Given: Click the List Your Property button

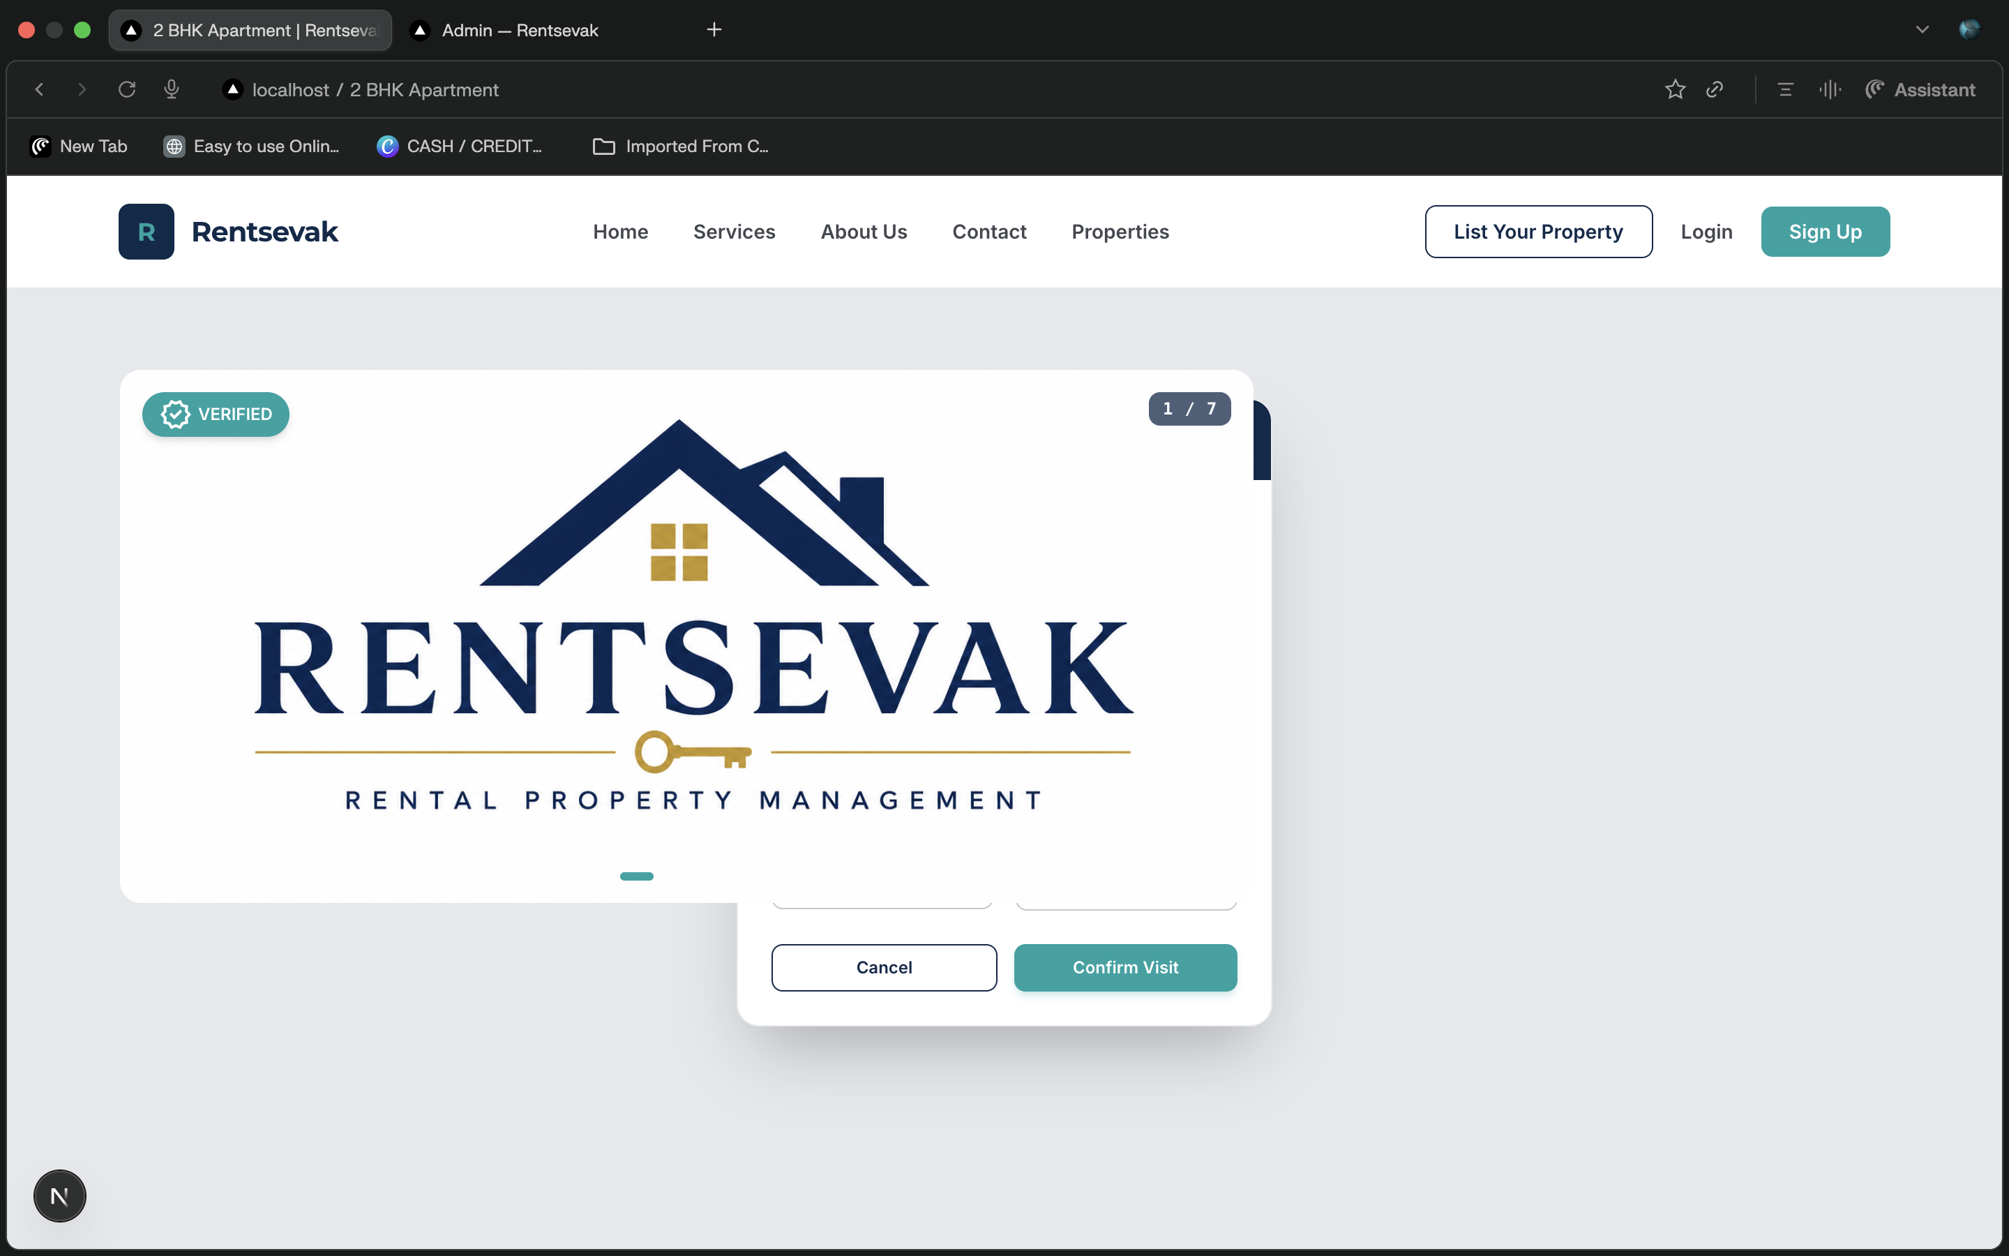Looking at the screenshot, I should pos(1538,232).
